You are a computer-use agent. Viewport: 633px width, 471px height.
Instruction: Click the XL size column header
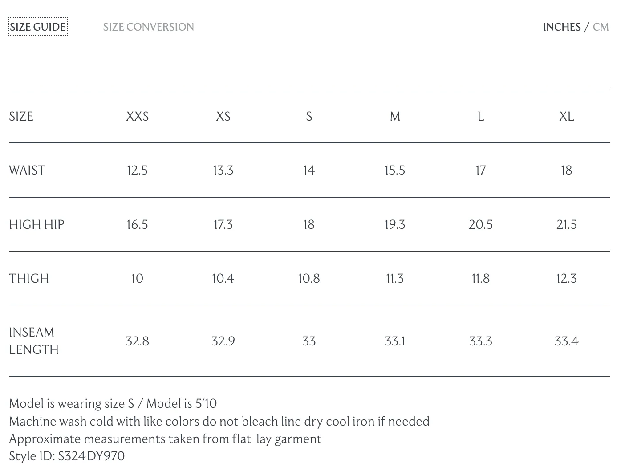566,117
